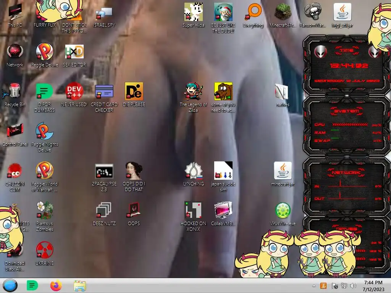Click the TIME header on the widget
Viewport: 391px width, 293px height.
click(x=347, y=51)
